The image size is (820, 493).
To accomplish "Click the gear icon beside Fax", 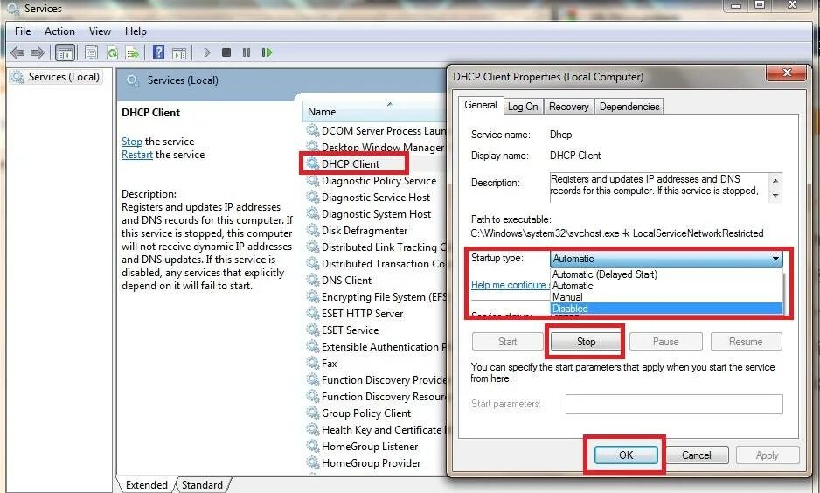I will tap(313, 363).
